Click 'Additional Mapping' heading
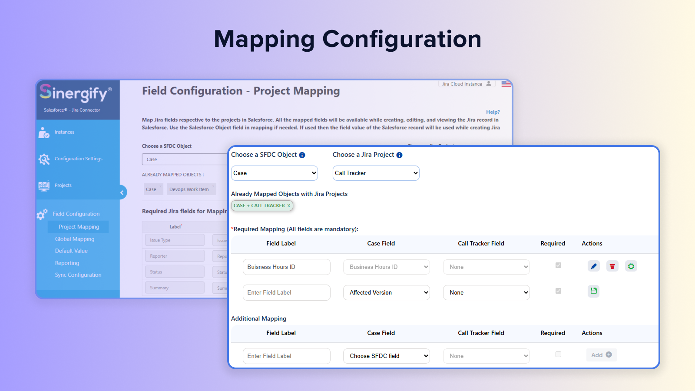The image size is (695, 391). point(259,318)
